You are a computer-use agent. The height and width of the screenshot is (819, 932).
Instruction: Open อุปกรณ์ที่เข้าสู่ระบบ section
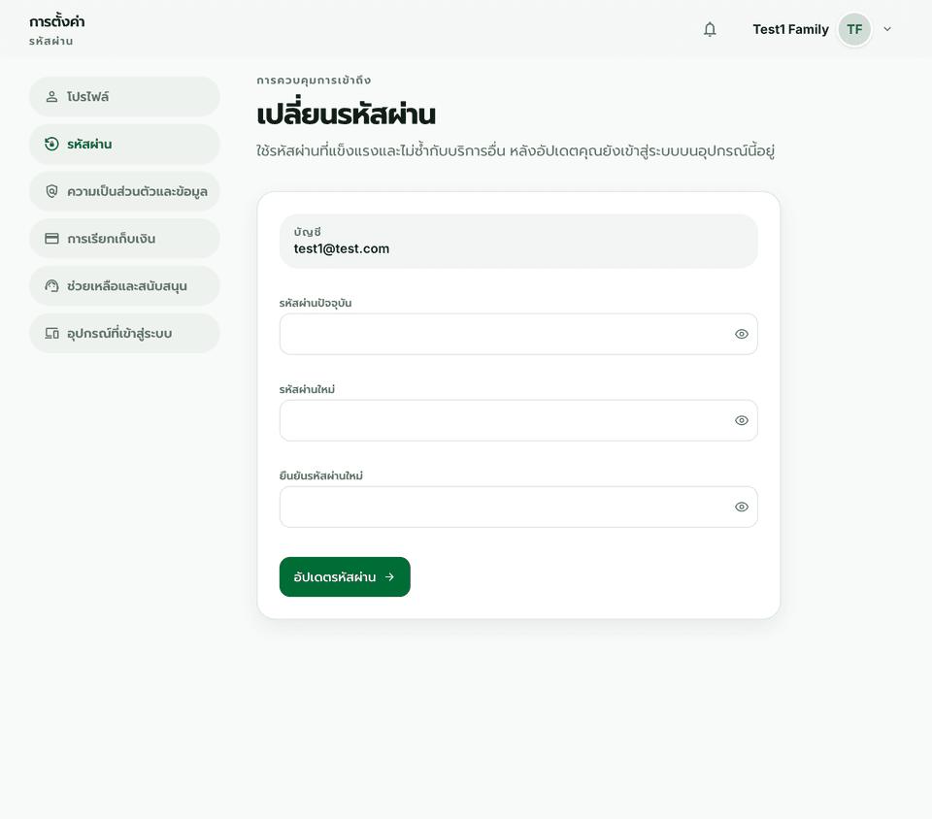(x=124, y=333)
